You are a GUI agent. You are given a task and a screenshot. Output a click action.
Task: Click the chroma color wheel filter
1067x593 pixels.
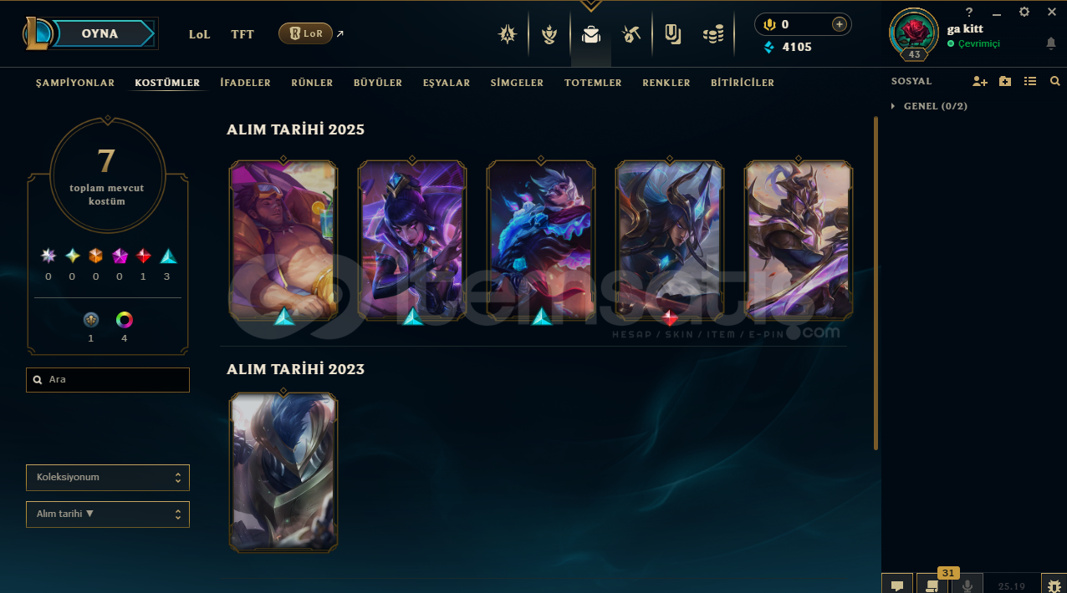125,320
